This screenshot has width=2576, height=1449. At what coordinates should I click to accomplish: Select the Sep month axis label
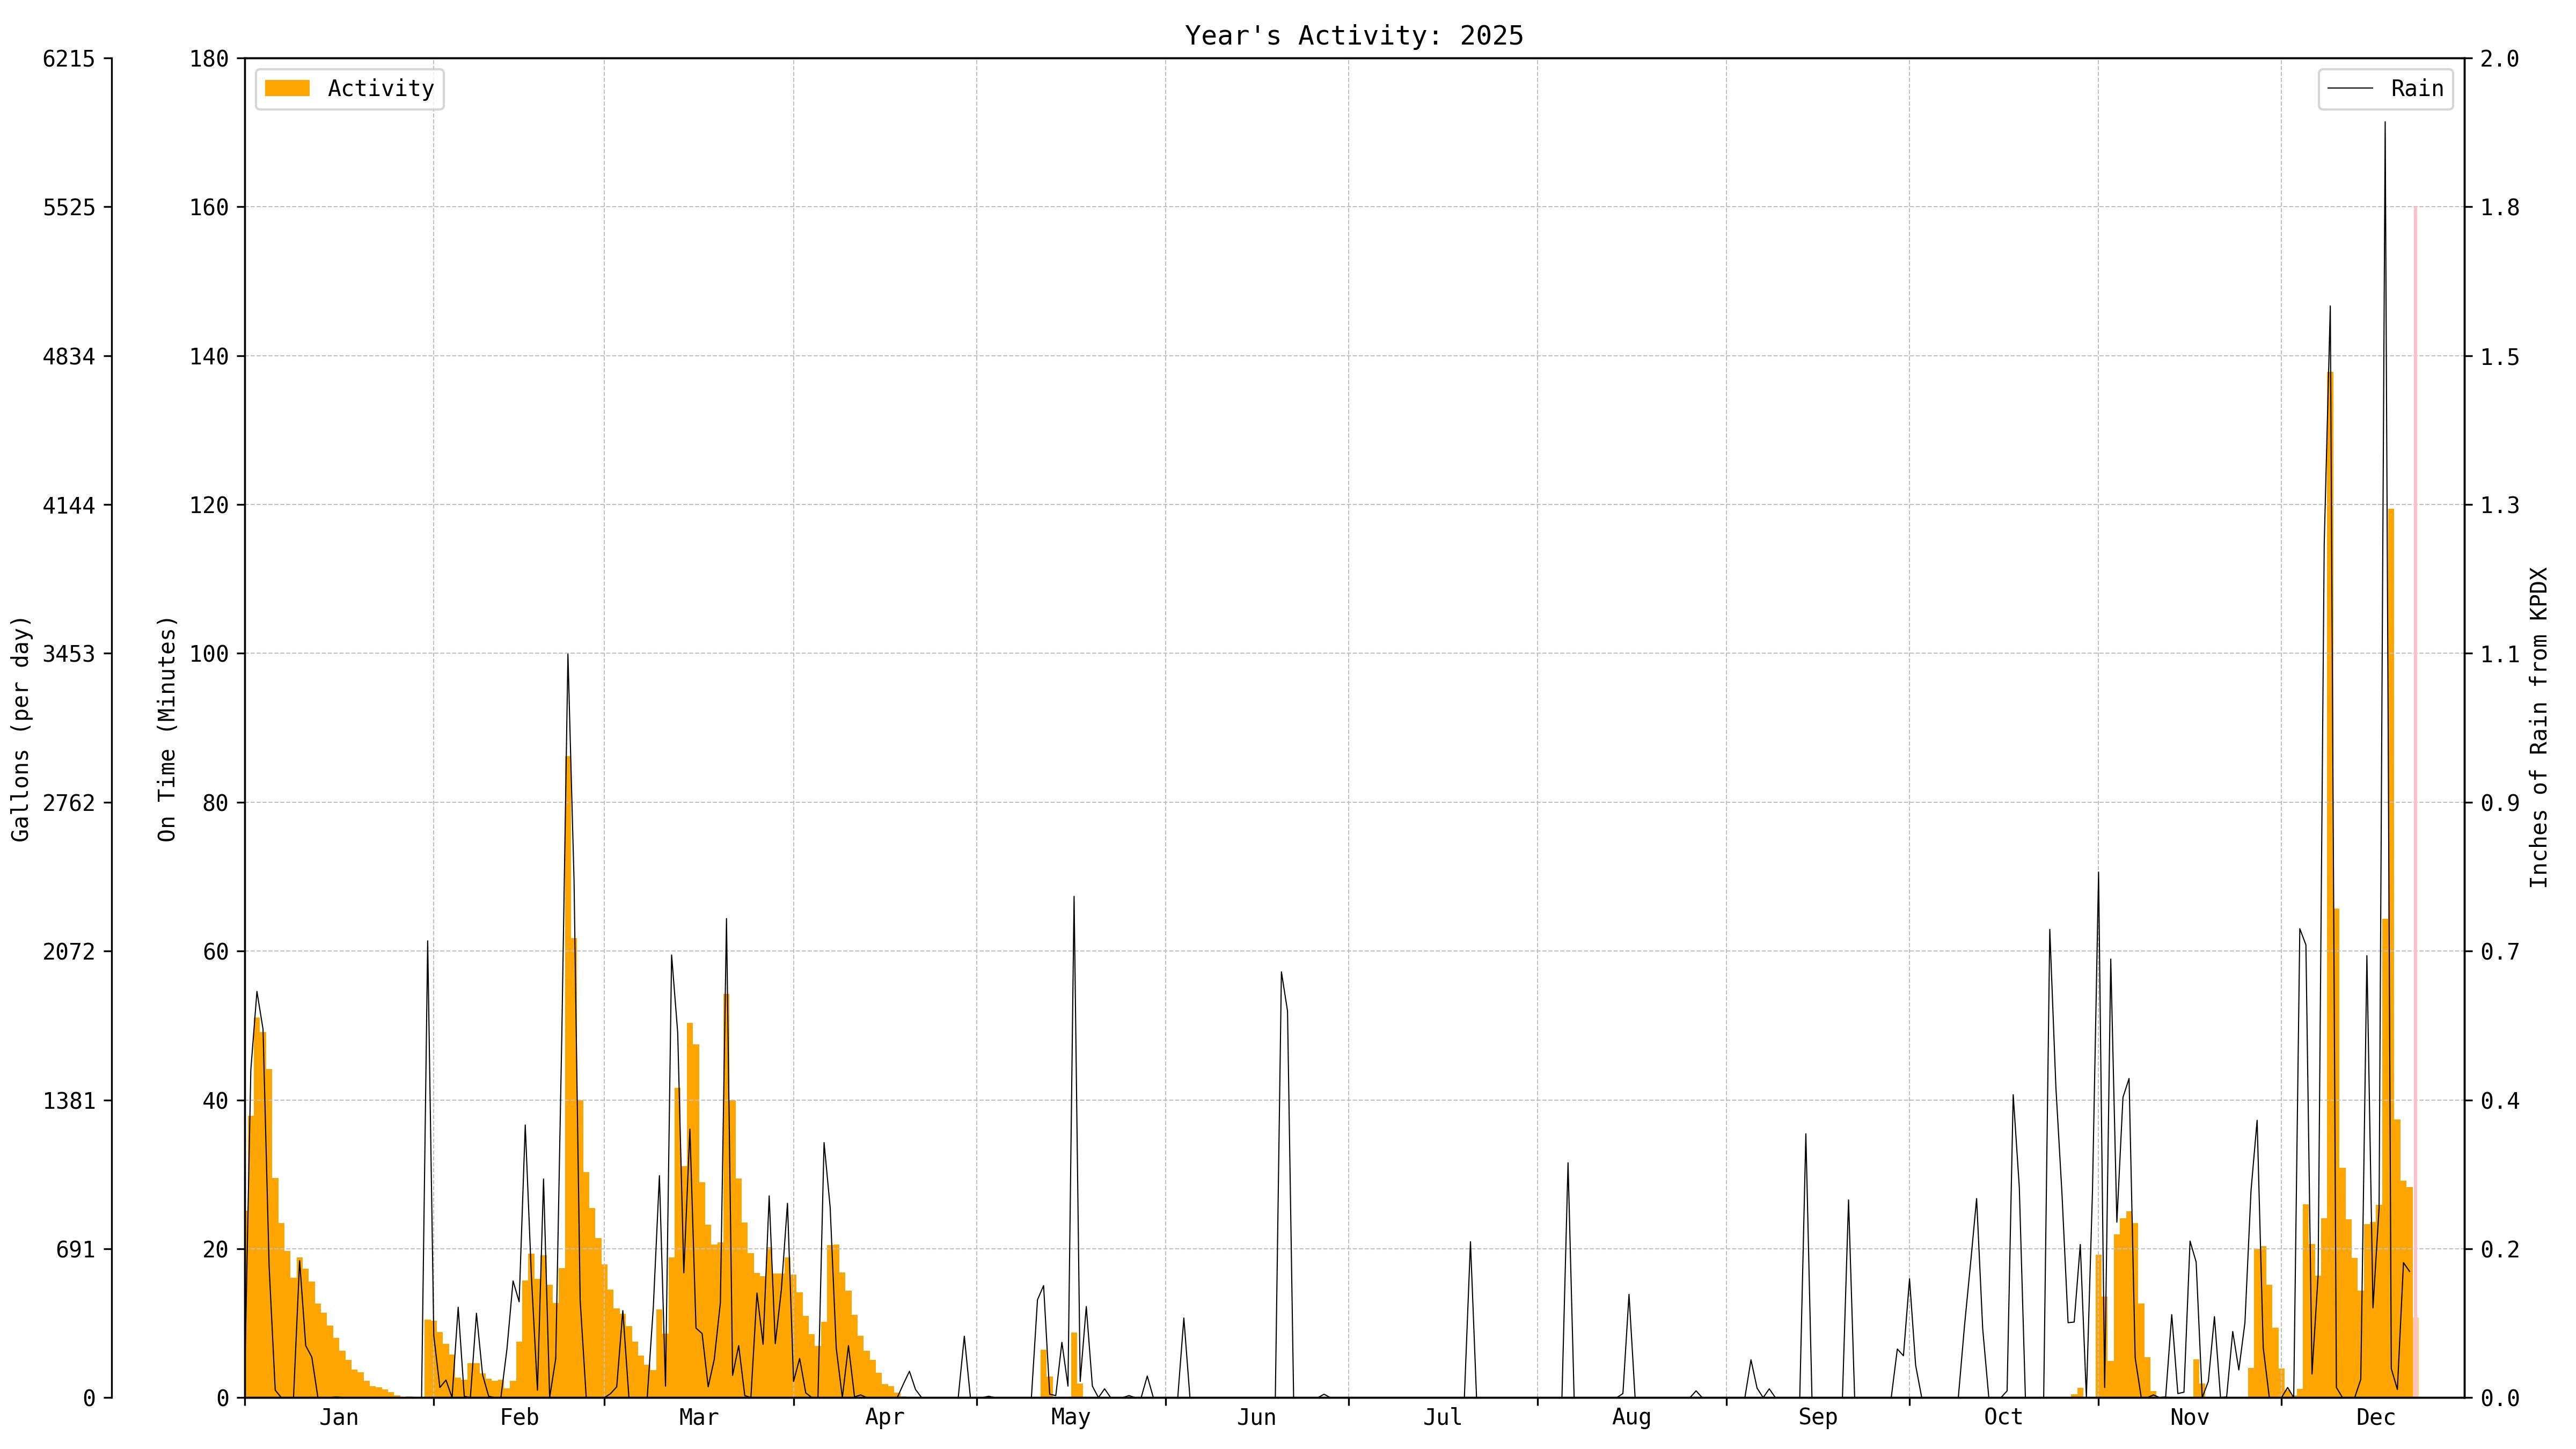tap(1817, 1418)
